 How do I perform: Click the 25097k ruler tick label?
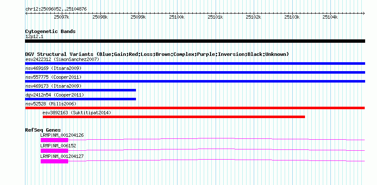click(61, 17)
